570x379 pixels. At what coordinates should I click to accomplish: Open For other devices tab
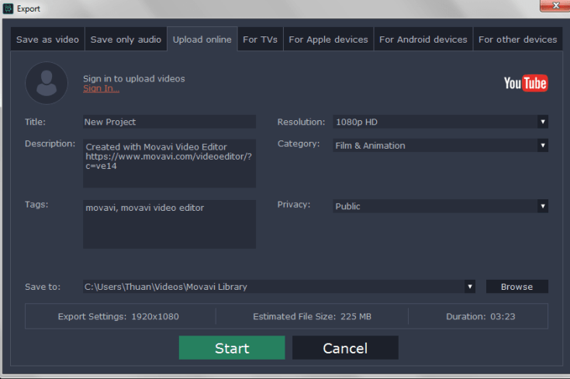(x=518, y=40)
